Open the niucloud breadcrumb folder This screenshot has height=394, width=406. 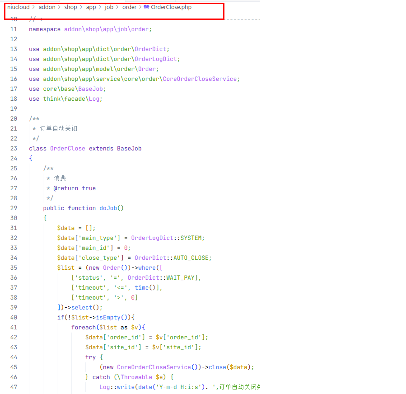18,7
